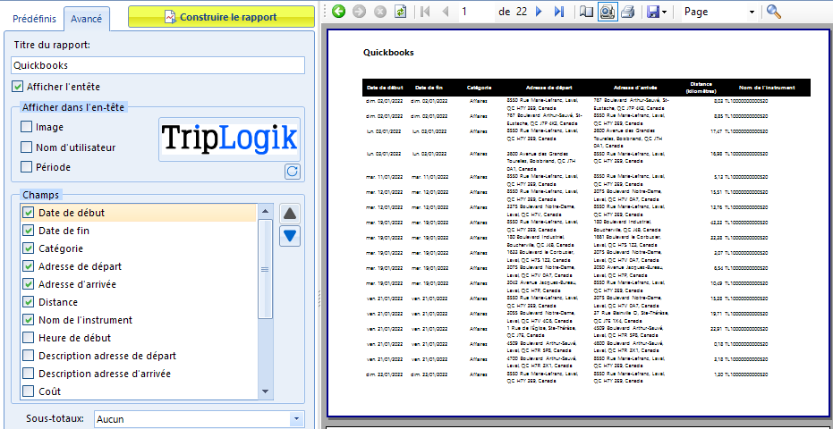
Task: Click the green Back navigation arrow
Action: point(338,12)
